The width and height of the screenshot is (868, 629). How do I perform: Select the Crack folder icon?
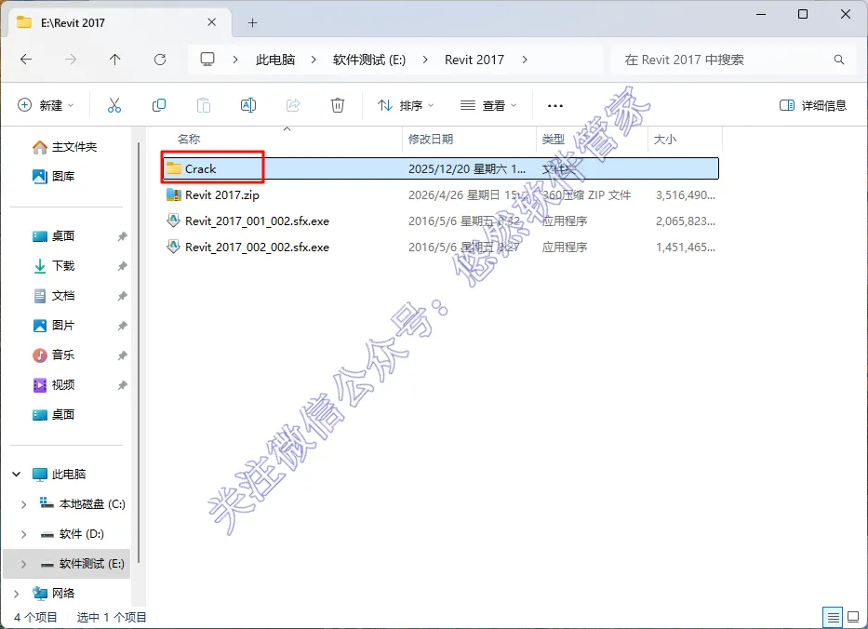[174, 168]
